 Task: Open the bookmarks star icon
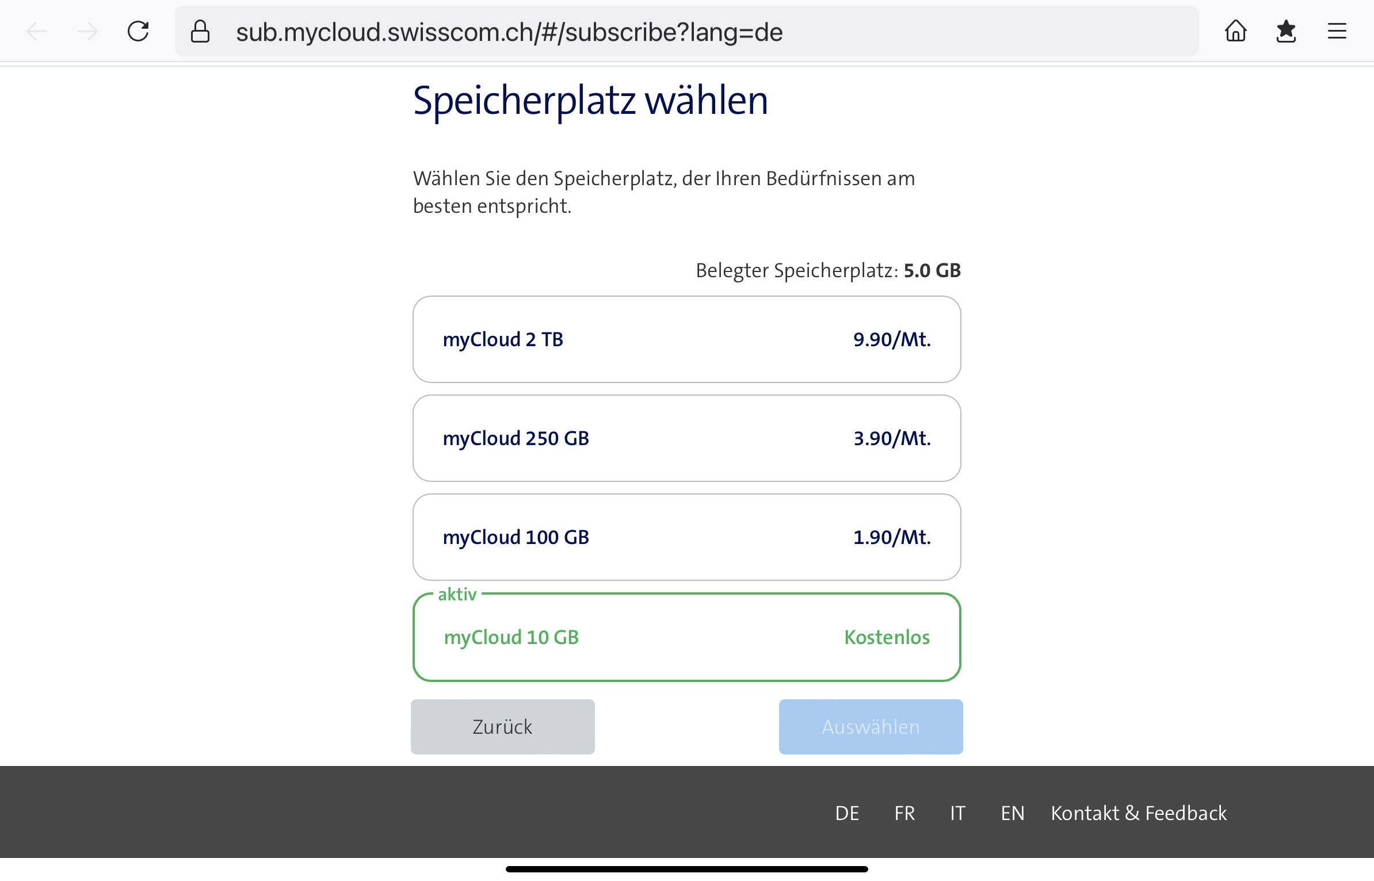[x=1286, y=32]
